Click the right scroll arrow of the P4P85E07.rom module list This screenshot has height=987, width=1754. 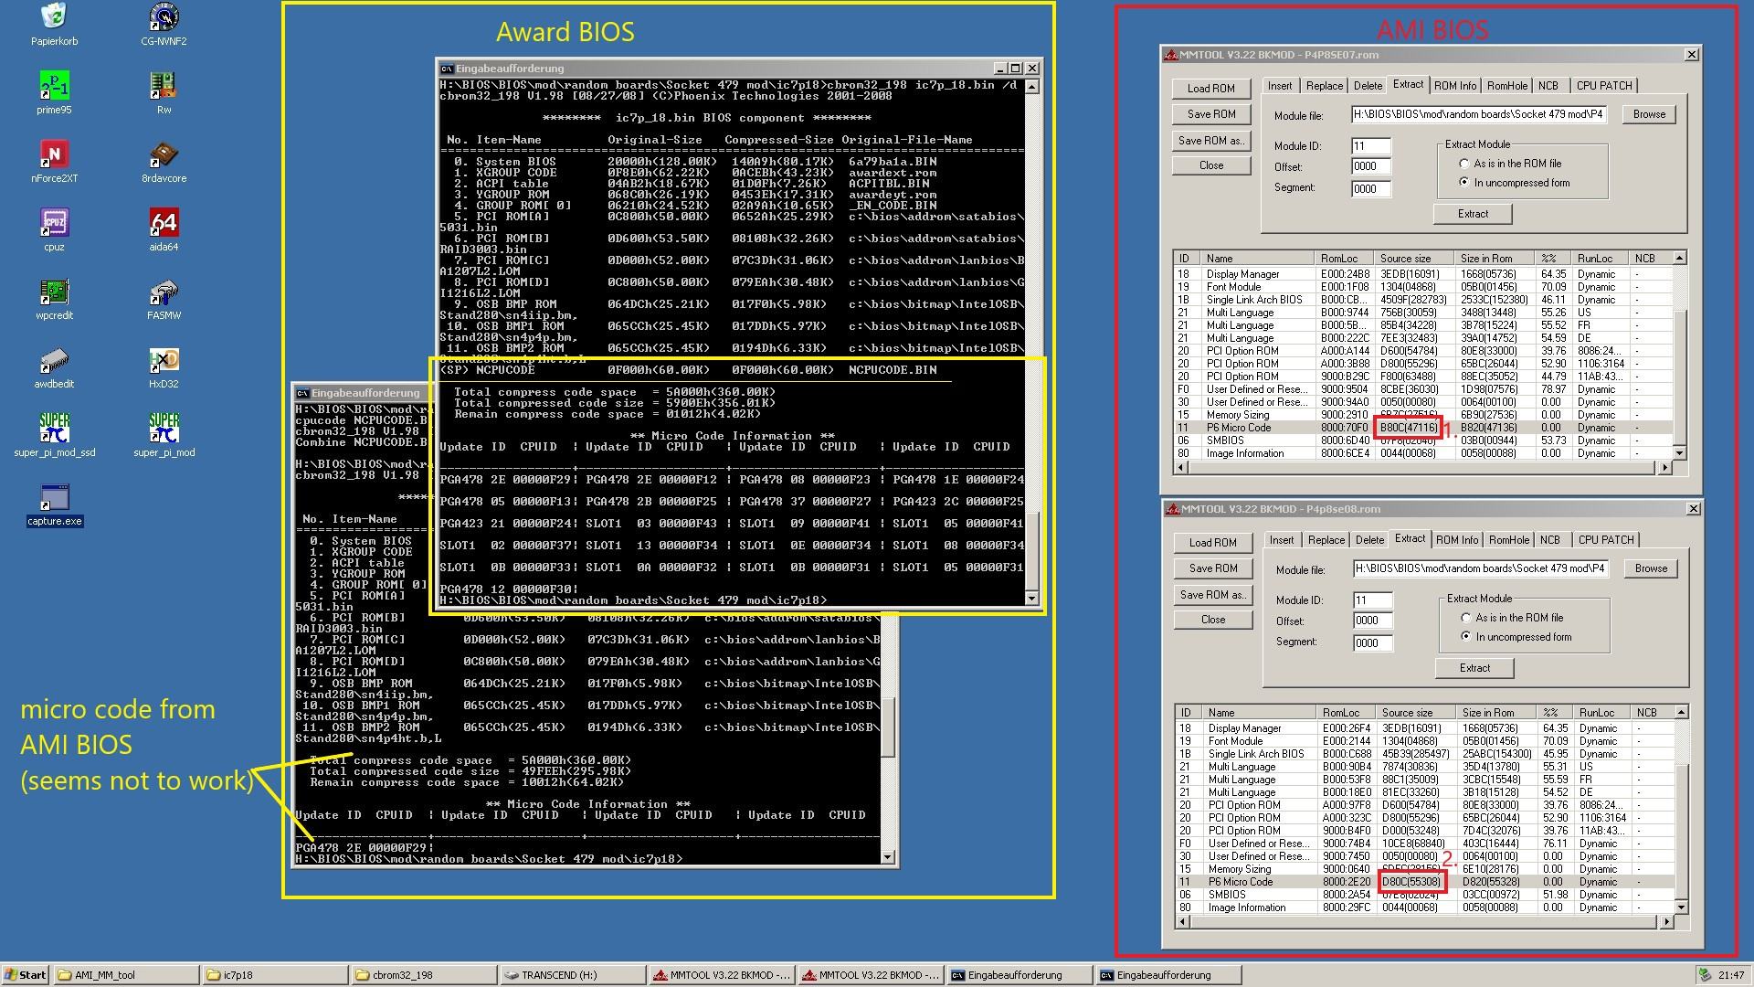(x=1664, y=468)
